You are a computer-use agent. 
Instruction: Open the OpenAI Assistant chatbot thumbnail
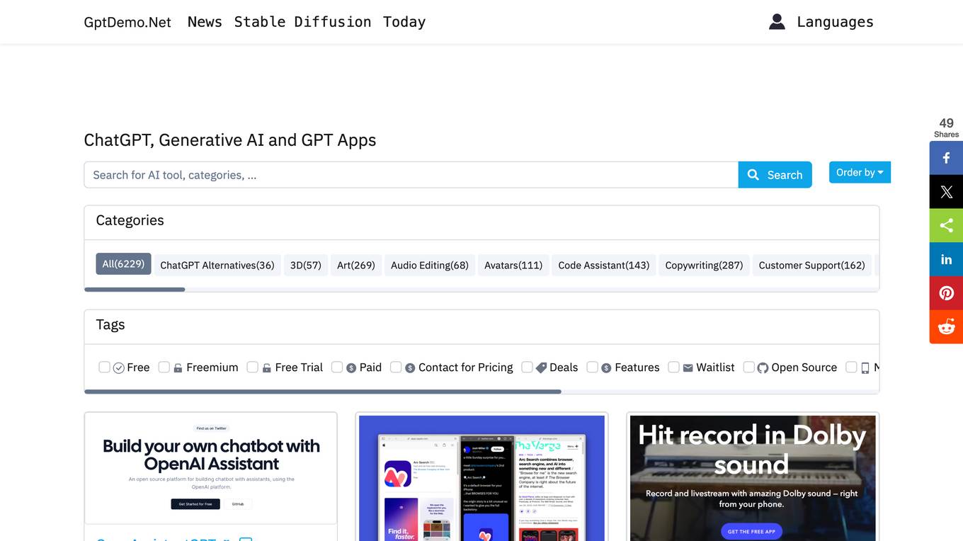[211, 468]
